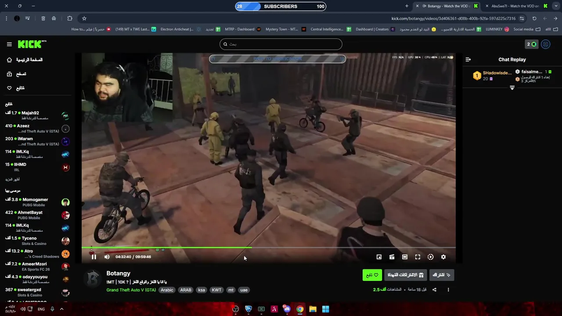Enter fullscreen mode in player

pyautogui.click(x=418, y=257)
